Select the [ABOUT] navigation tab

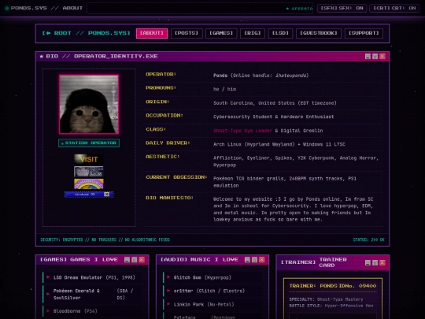152,33
